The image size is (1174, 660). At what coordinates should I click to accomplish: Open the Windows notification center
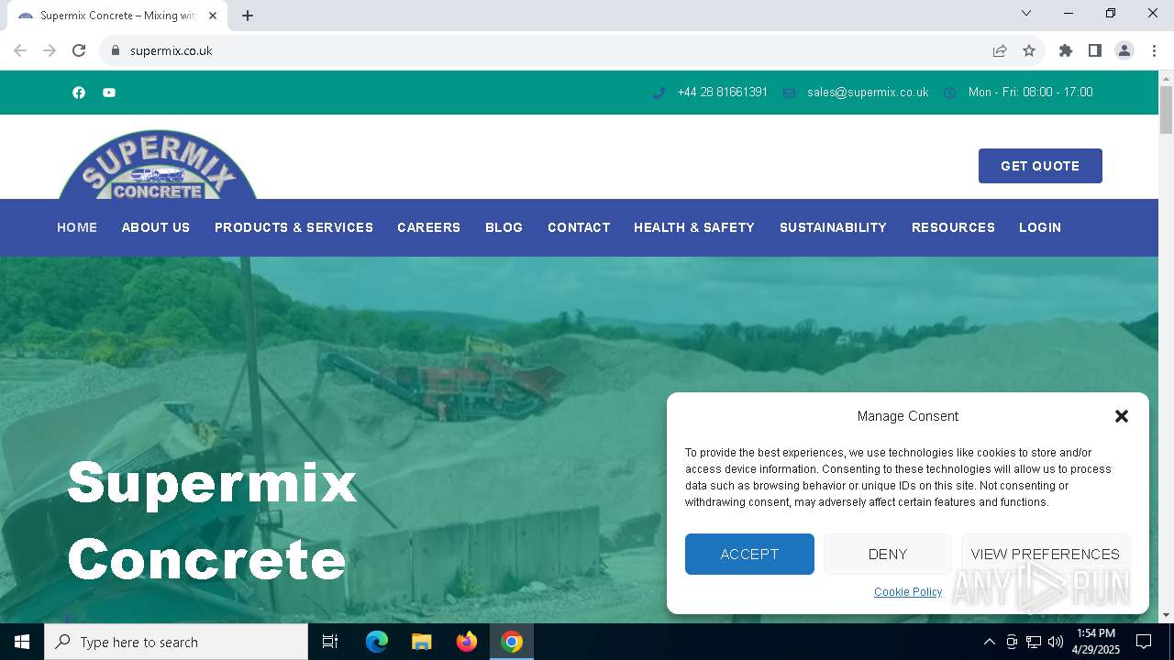click(x=1144, y=642)
